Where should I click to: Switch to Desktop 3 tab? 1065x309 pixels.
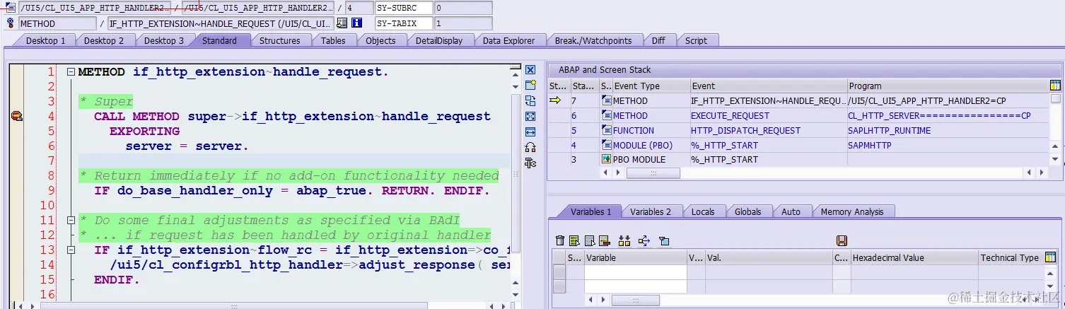[x=163, y=40]
